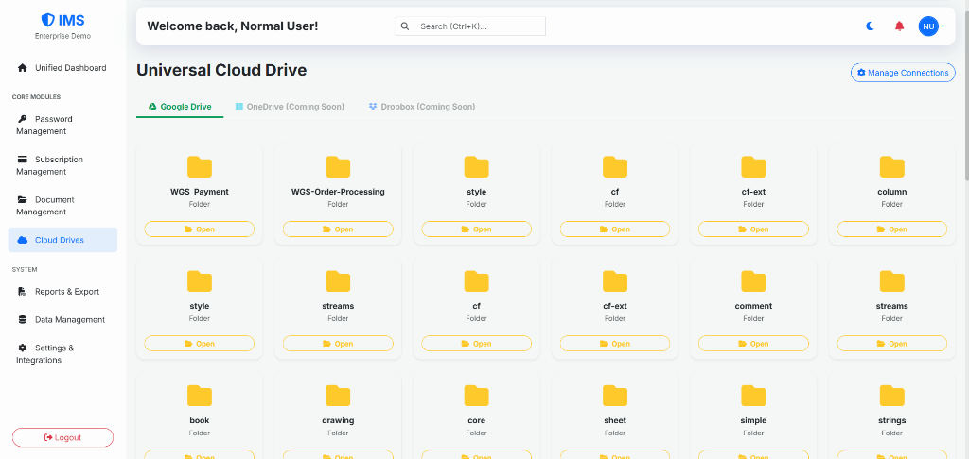The height and width of the screenshot is (459, 969).
Task: Click the WGS-Order-Processing folder icon
Action: click(338, 167)
